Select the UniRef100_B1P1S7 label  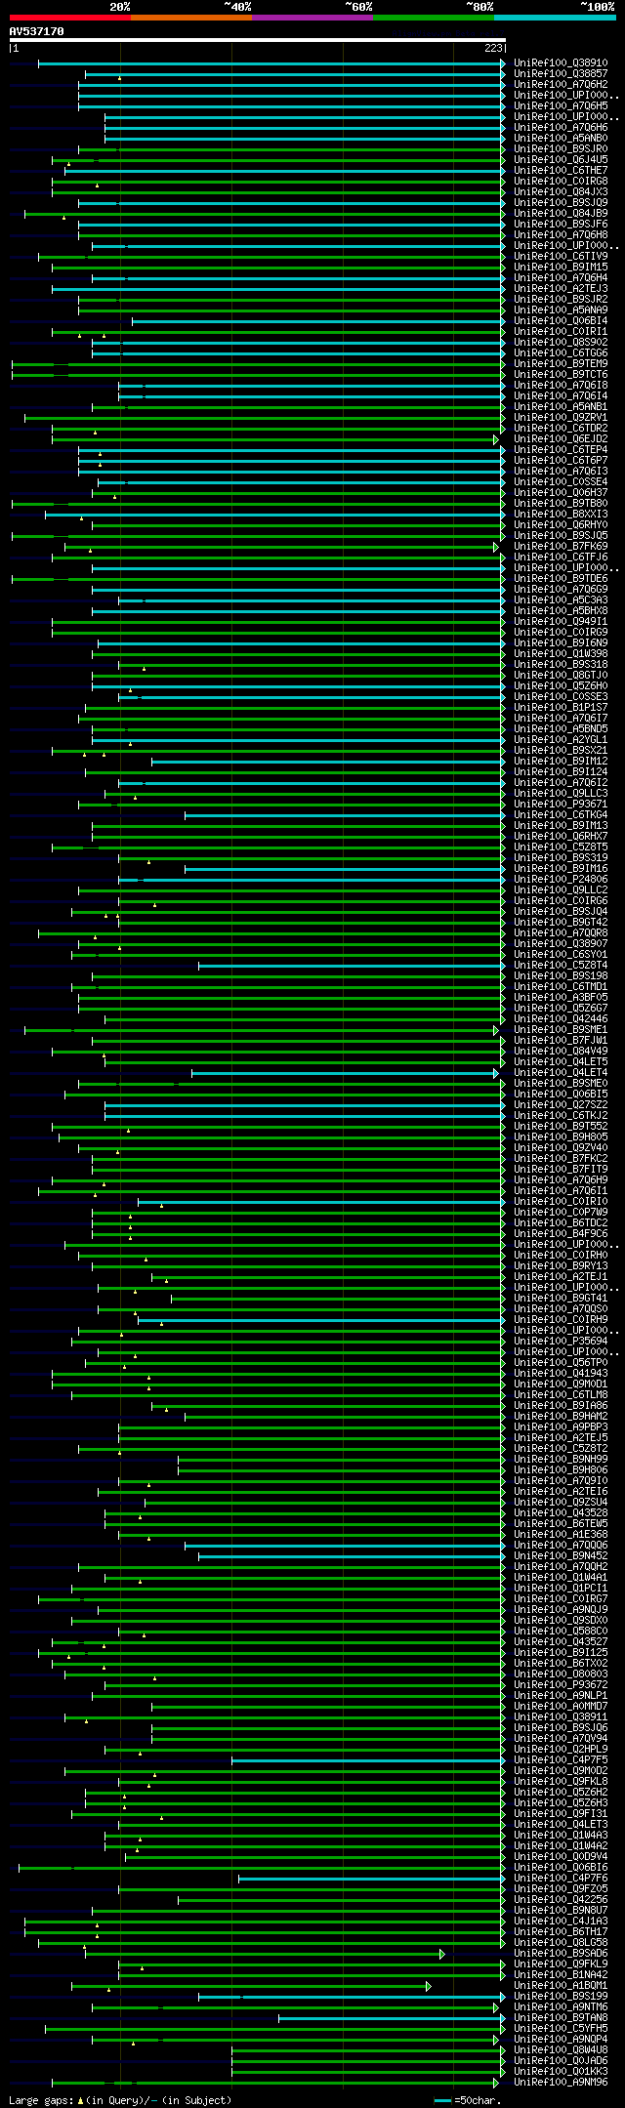pyautogui.click(x=561, y=708)
